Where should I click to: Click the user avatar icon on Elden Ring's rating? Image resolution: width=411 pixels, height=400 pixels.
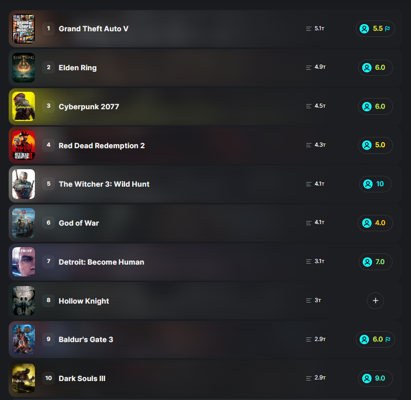(x=367, y=68)
